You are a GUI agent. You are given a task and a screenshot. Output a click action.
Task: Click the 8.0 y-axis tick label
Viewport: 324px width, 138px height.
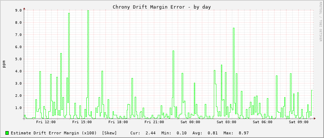(18, 22)
